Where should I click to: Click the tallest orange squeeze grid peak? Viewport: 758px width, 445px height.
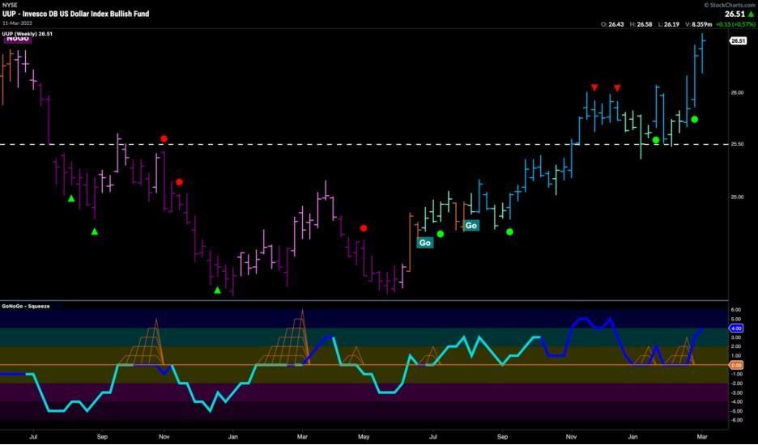point(303,313)
